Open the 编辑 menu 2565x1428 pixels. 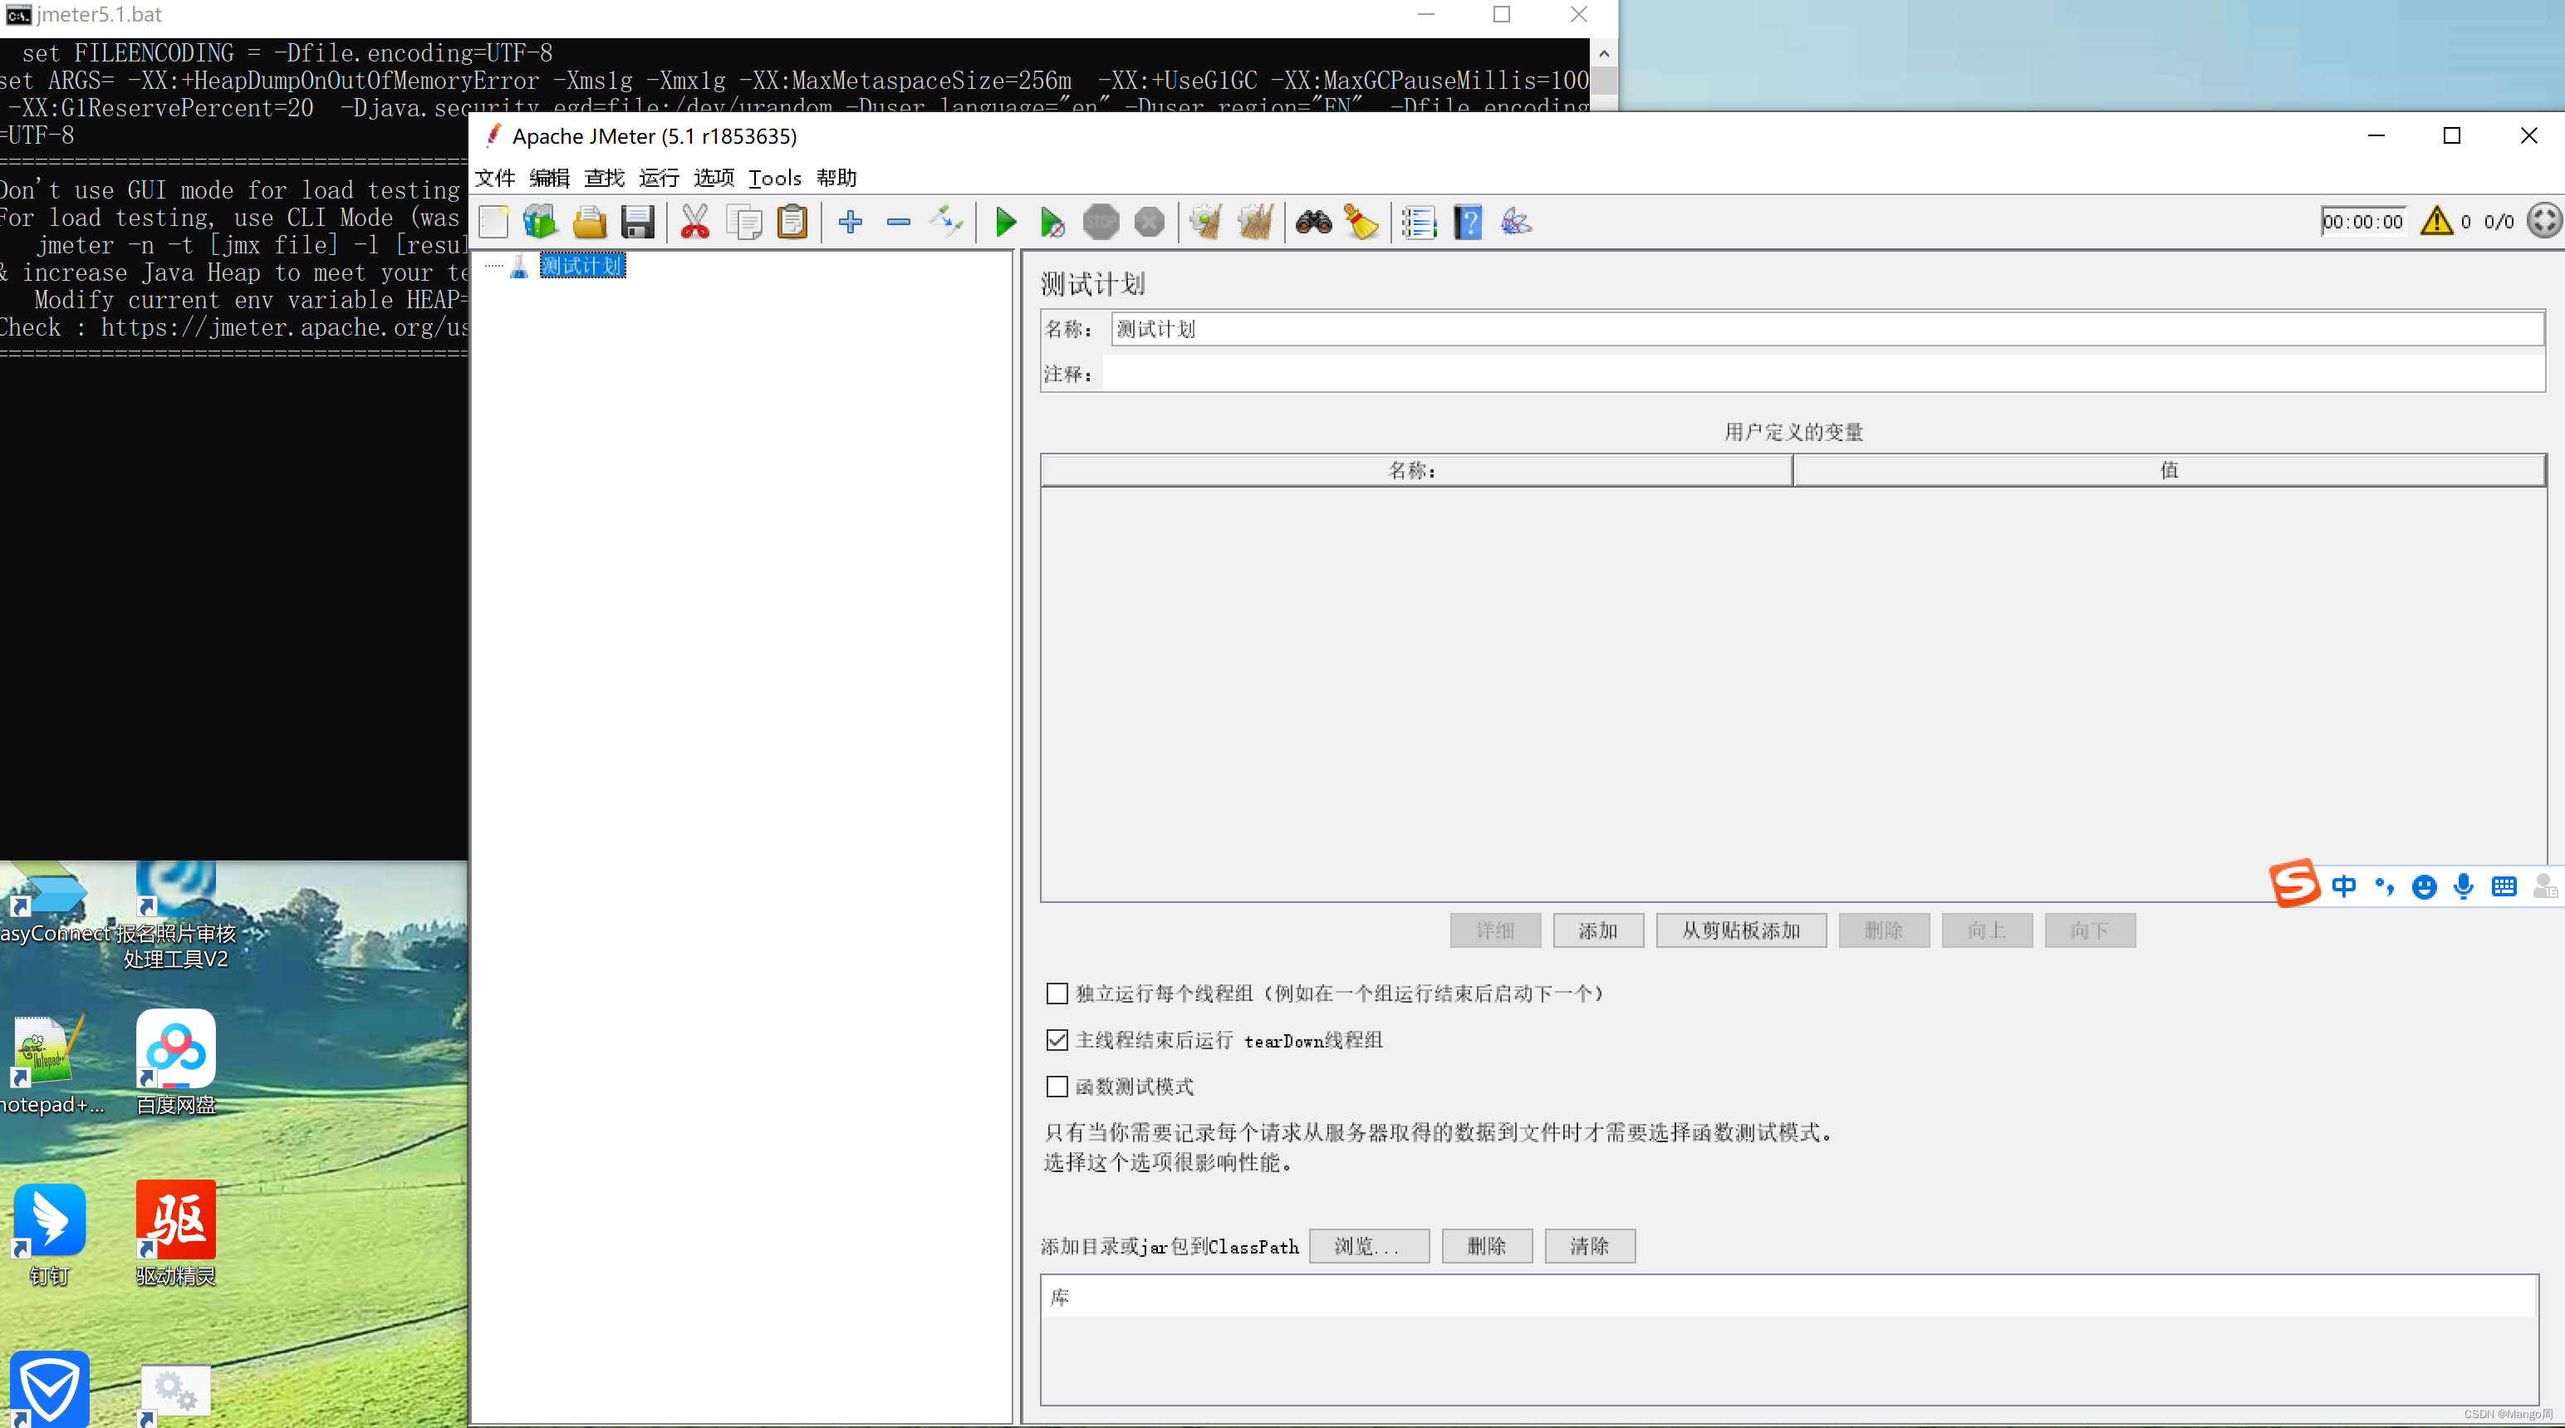550,179
